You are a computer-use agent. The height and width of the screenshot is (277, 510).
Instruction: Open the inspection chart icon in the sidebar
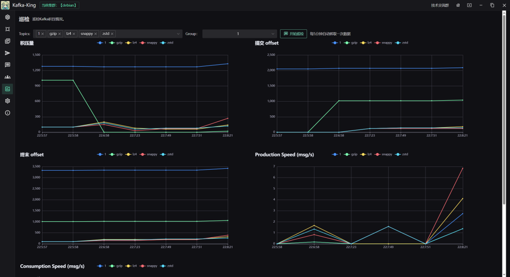coord(7,88)
